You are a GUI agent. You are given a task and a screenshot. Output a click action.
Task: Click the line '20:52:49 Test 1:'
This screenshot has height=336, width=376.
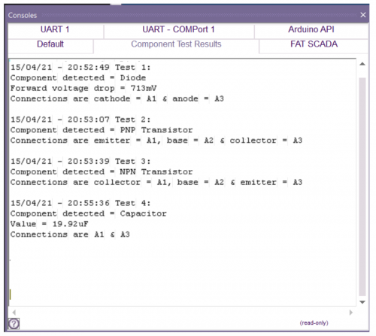80,68
